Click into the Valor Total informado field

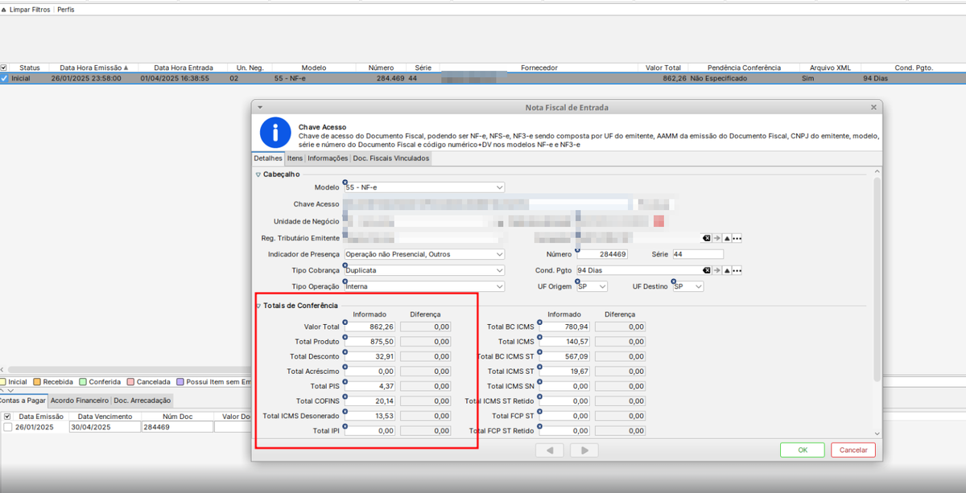point(370,327)
